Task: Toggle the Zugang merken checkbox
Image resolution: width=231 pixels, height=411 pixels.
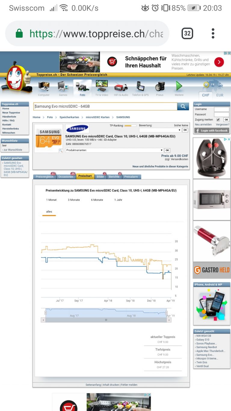Action: pos(218,120)
